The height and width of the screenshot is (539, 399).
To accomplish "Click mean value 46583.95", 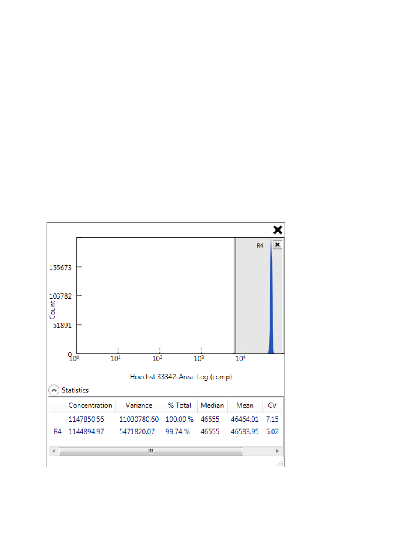I will 245,432.
